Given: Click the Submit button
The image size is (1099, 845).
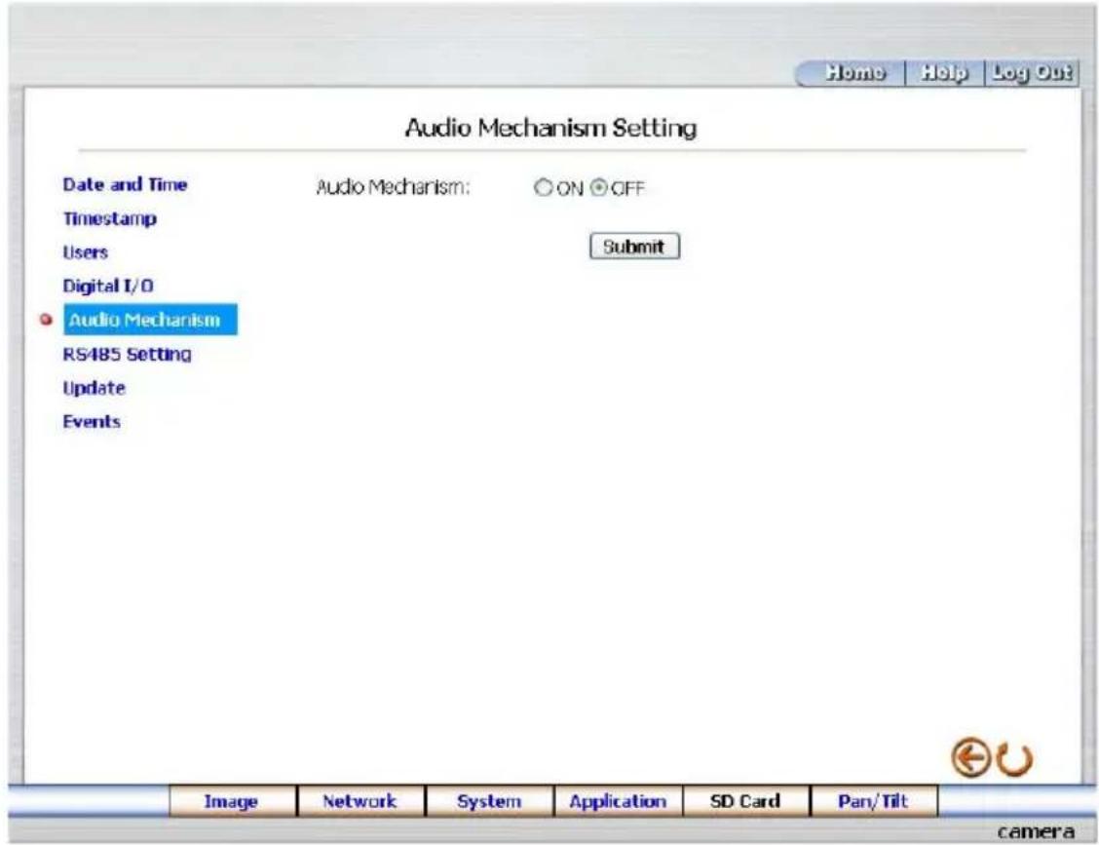Looking at the screenshot, I should [x=634, y=247].
